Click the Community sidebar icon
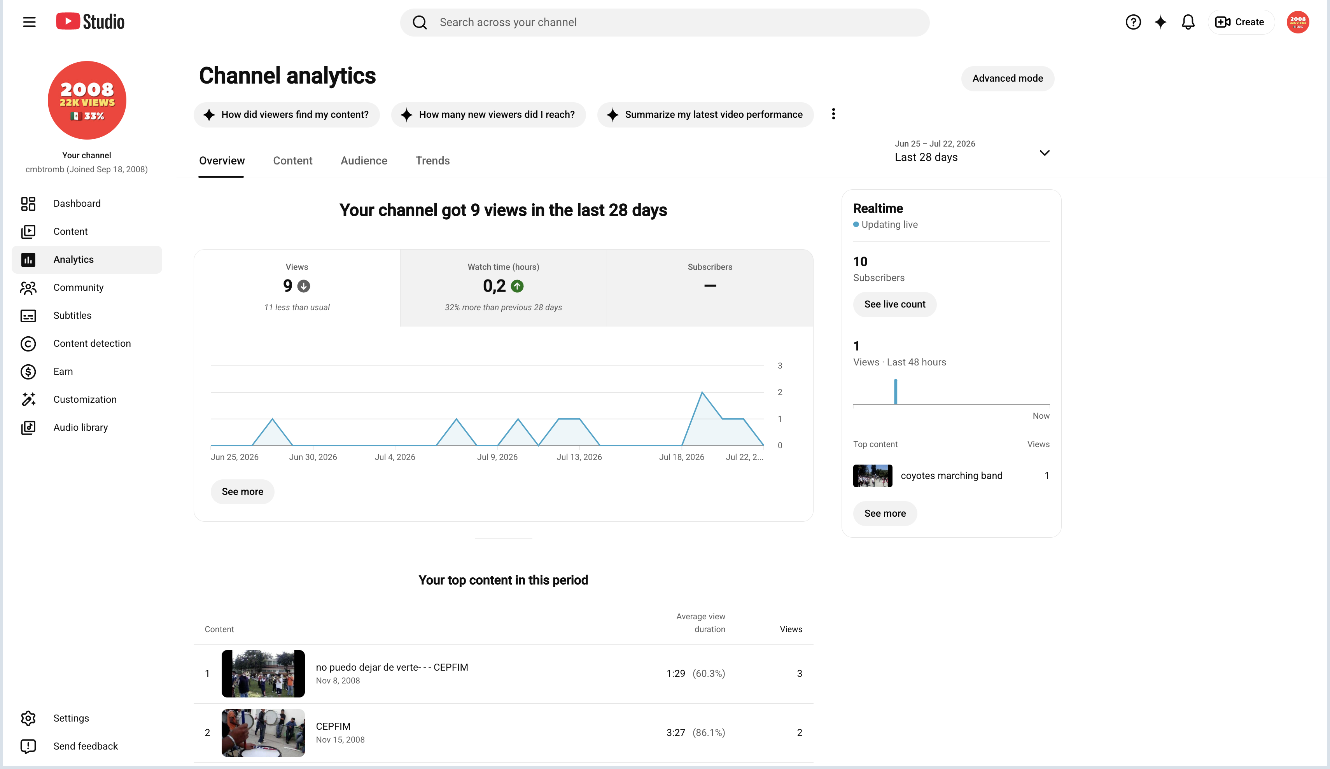Viewport: 1330px width, 769px height. pos(28,288)
